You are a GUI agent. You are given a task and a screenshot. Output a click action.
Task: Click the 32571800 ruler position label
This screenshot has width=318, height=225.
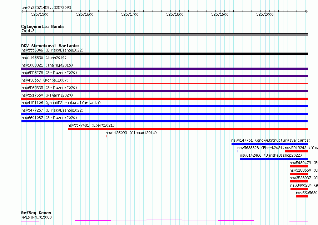click(x=175, y=14)
